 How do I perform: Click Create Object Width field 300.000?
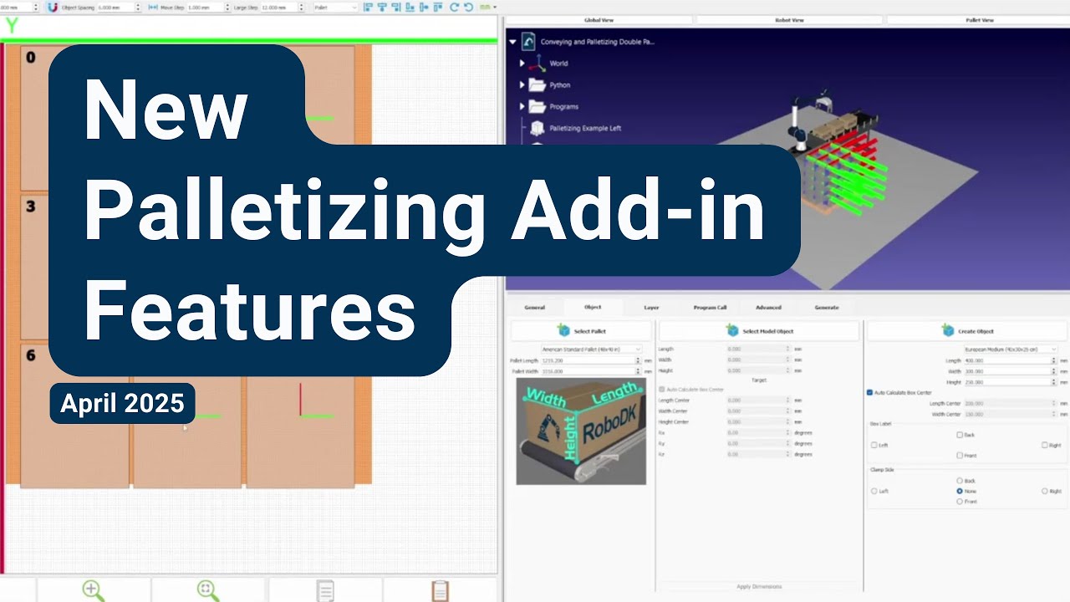click(1011, 370)
